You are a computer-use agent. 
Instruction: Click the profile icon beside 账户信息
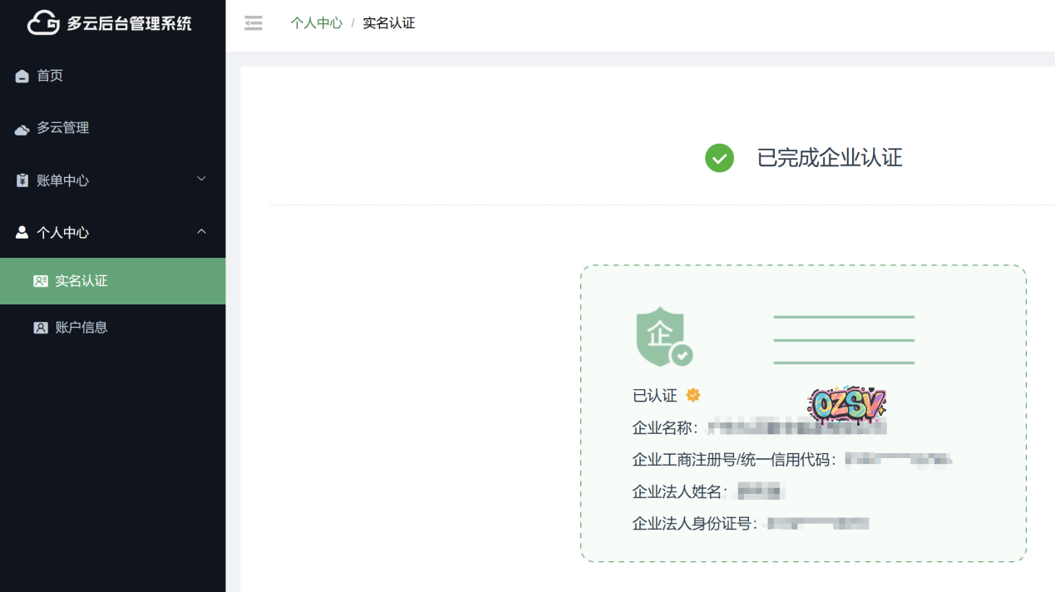point(41,328)
